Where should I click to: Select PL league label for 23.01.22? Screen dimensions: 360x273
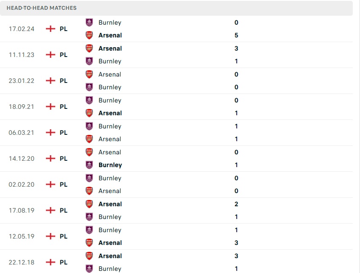[x=63, y=81]
